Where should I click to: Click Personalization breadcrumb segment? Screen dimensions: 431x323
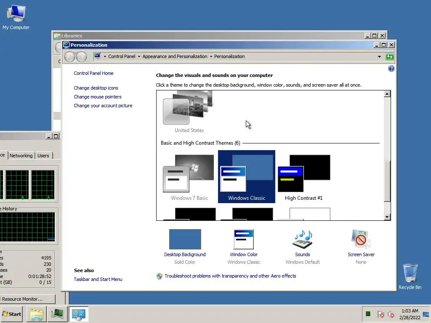[x=229, y=56]
